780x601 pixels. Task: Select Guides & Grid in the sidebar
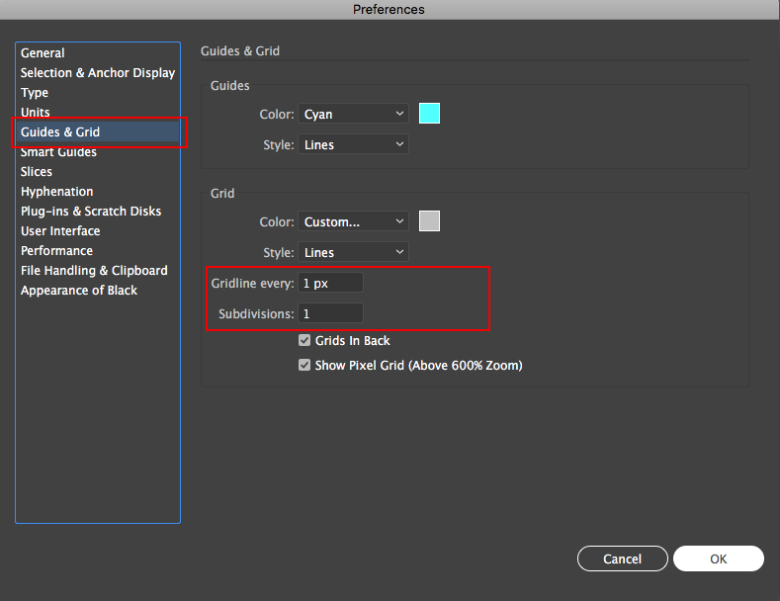[x=98, y=131]
